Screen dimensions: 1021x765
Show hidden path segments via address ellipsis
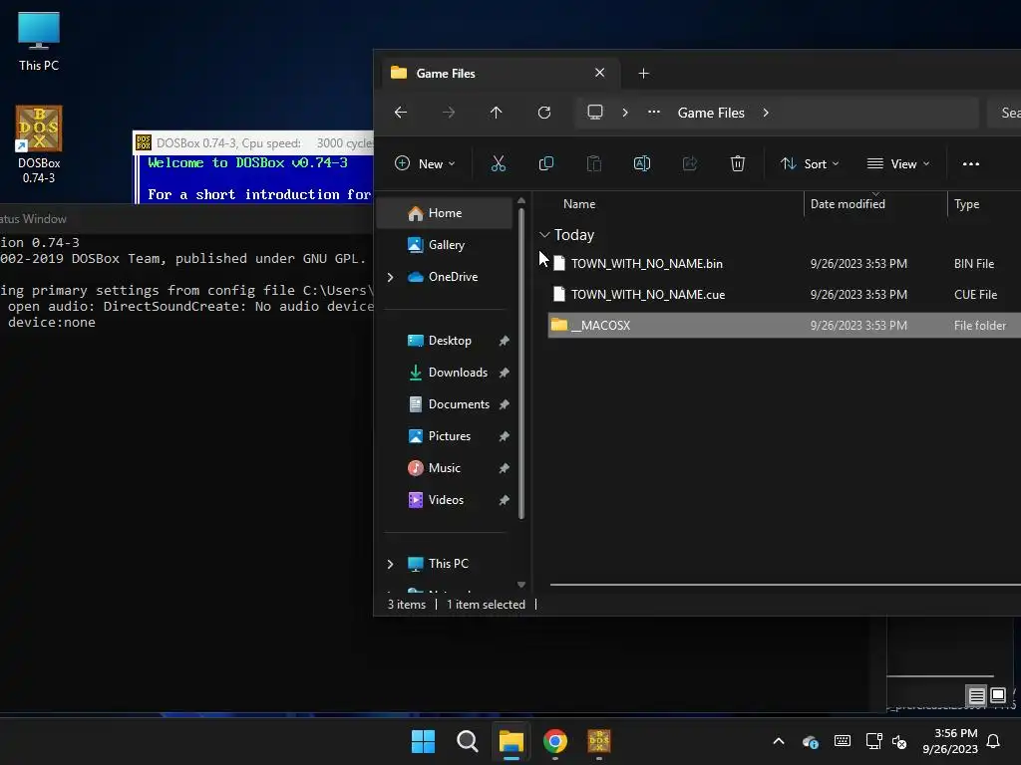coord(654,113)
